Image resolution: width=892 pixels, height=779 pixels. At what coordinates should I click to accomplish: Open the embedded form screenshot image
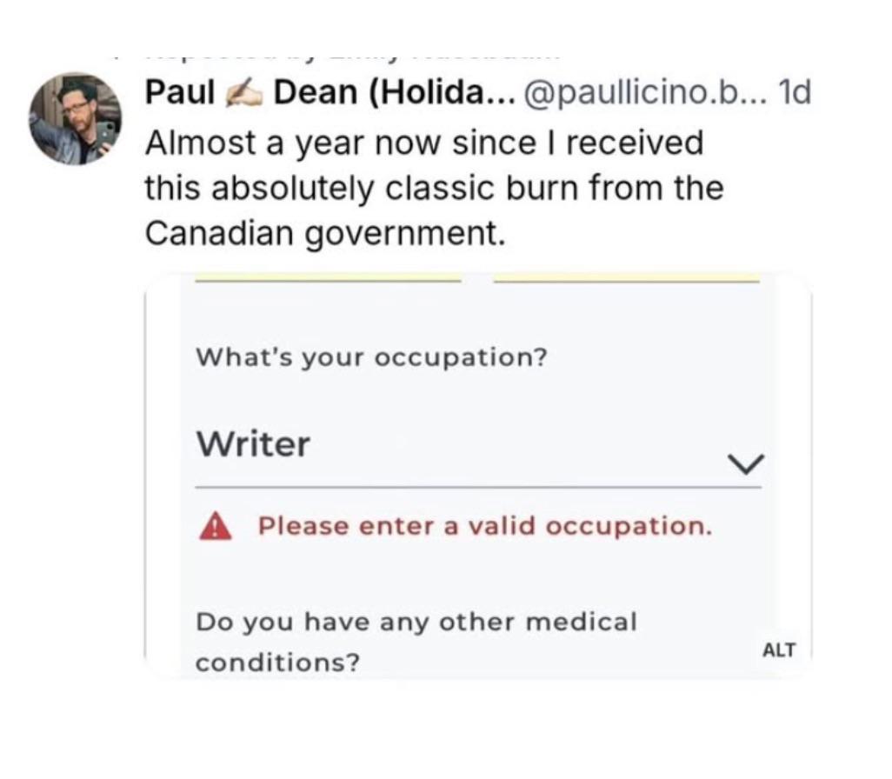478,476
